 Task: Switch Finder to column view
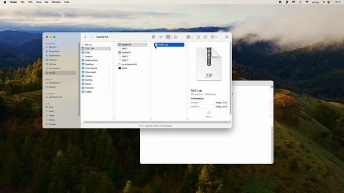(x=168, y=37)
